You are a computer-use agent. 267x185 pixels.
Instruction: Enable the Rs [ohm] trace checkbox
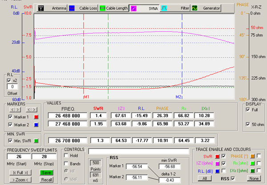(259, 163)
